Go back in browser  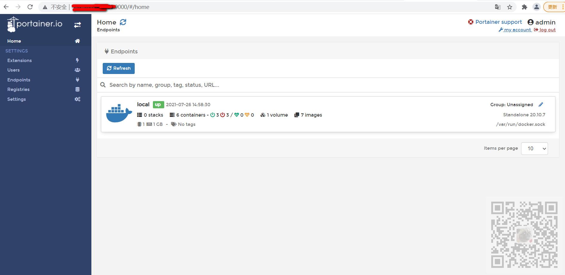click(6, 7)
